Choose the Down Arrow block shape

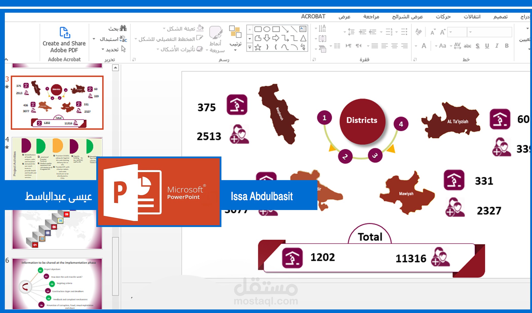tap(267, 38)
